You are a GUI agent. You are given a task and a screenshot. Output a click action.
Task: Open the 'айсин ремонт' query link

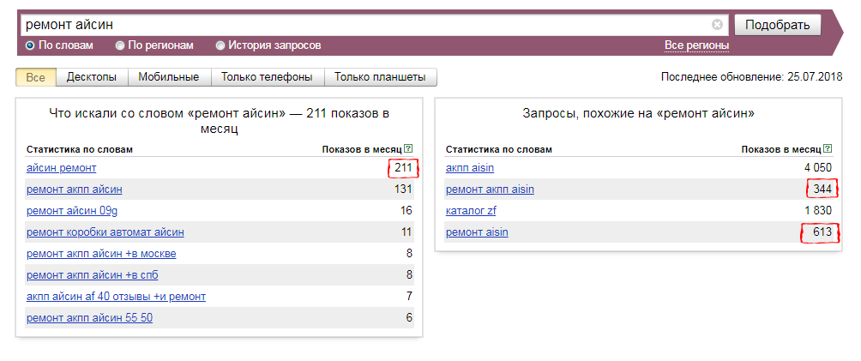(62, 168)
